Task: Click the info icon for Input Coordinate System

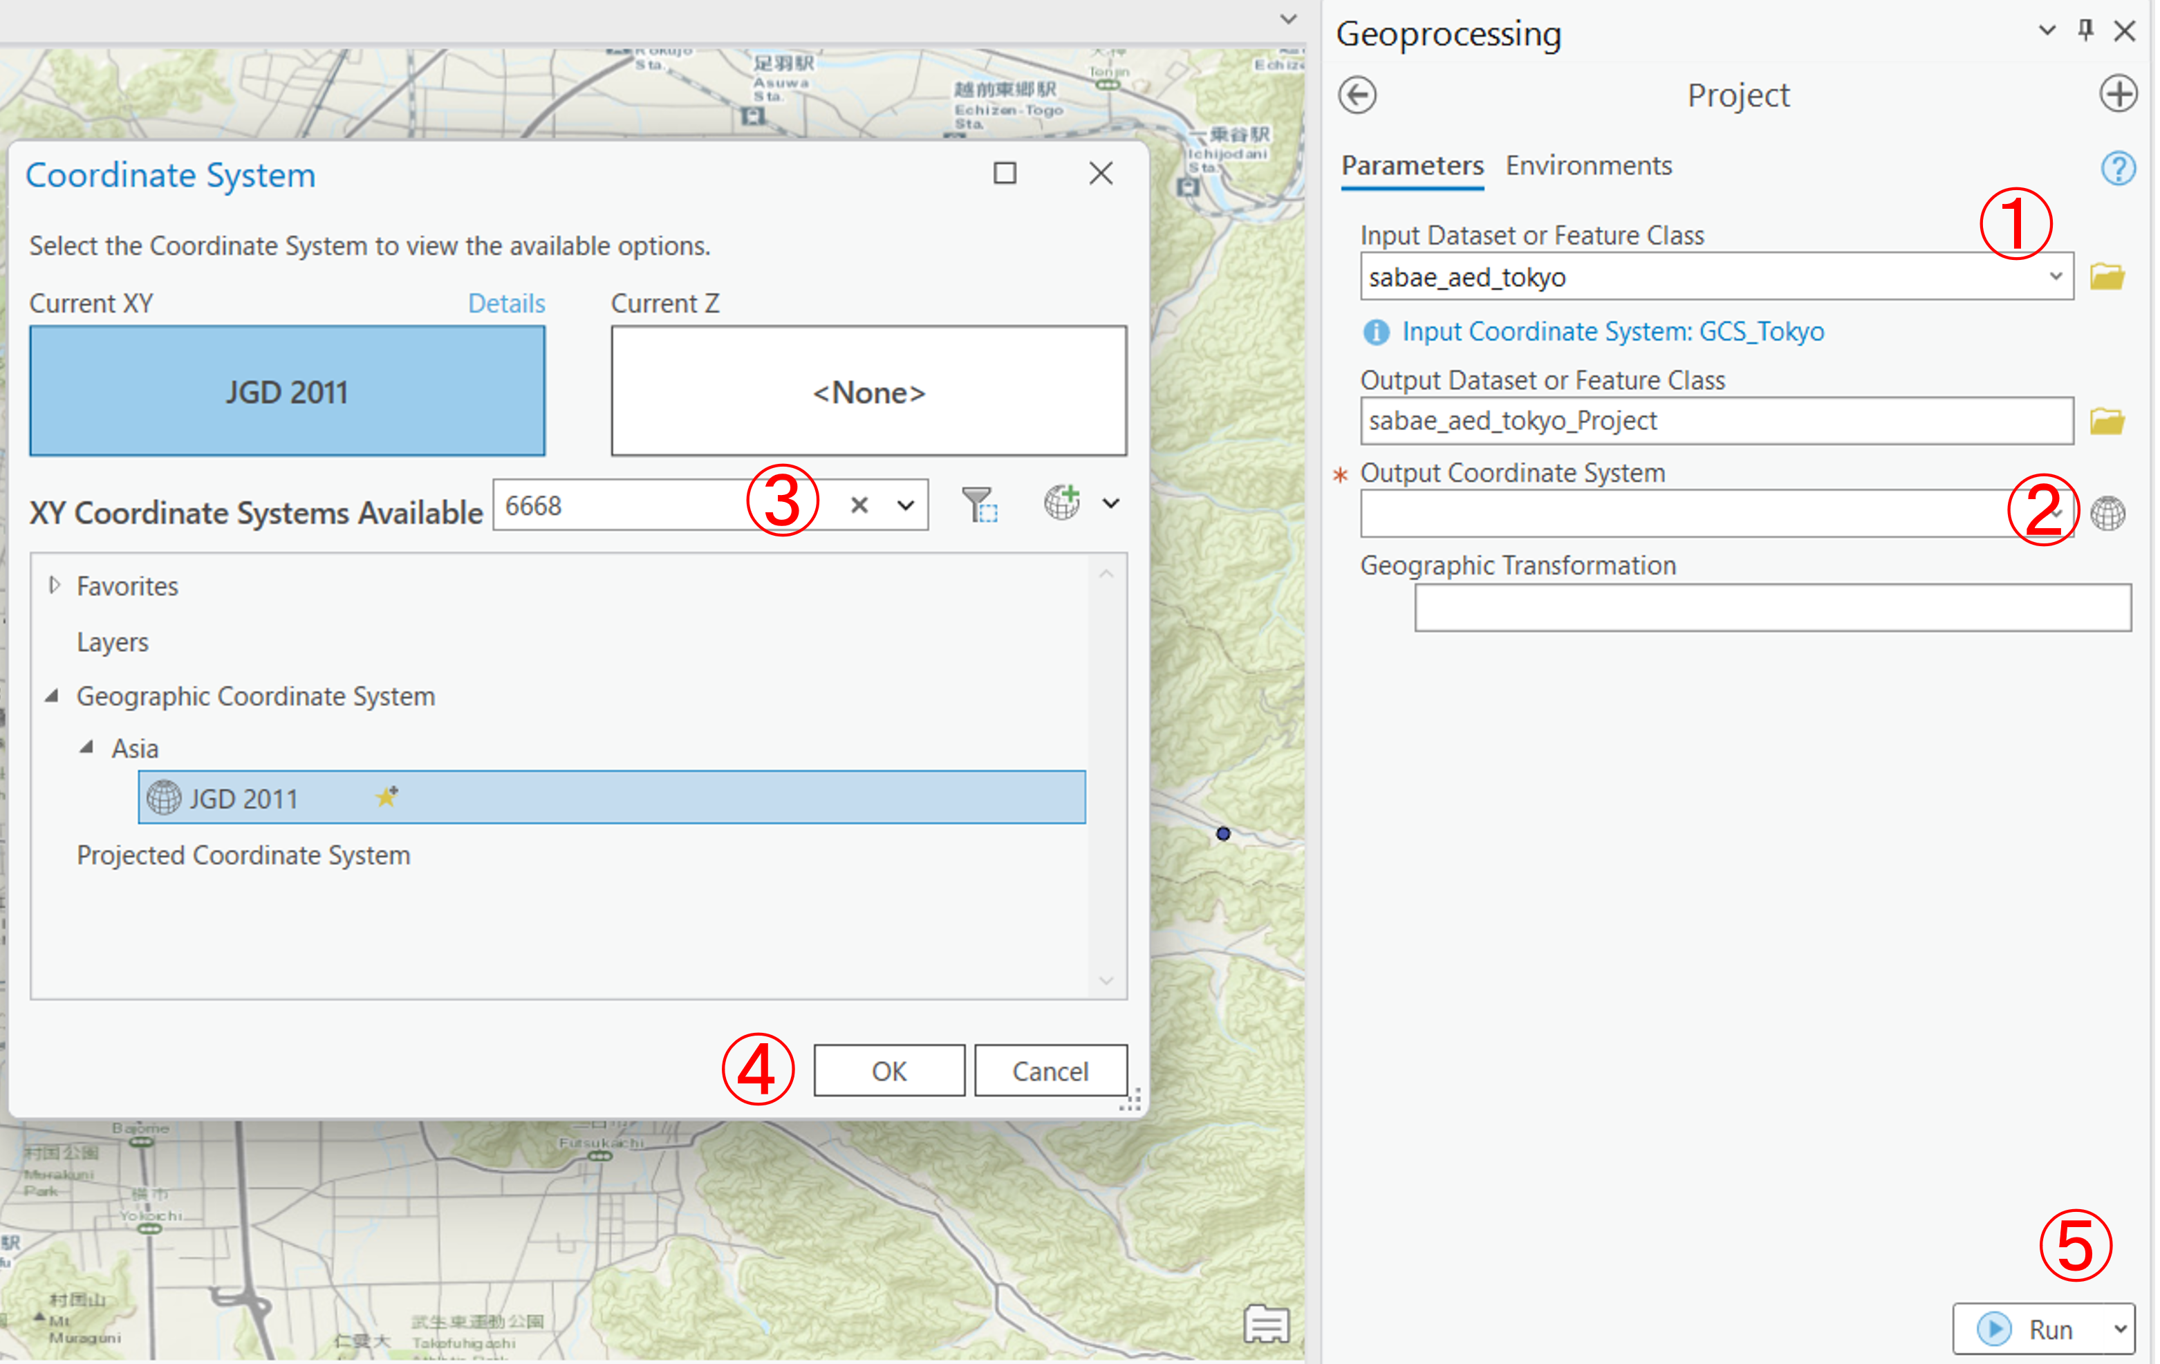Action: (1376, 333)
